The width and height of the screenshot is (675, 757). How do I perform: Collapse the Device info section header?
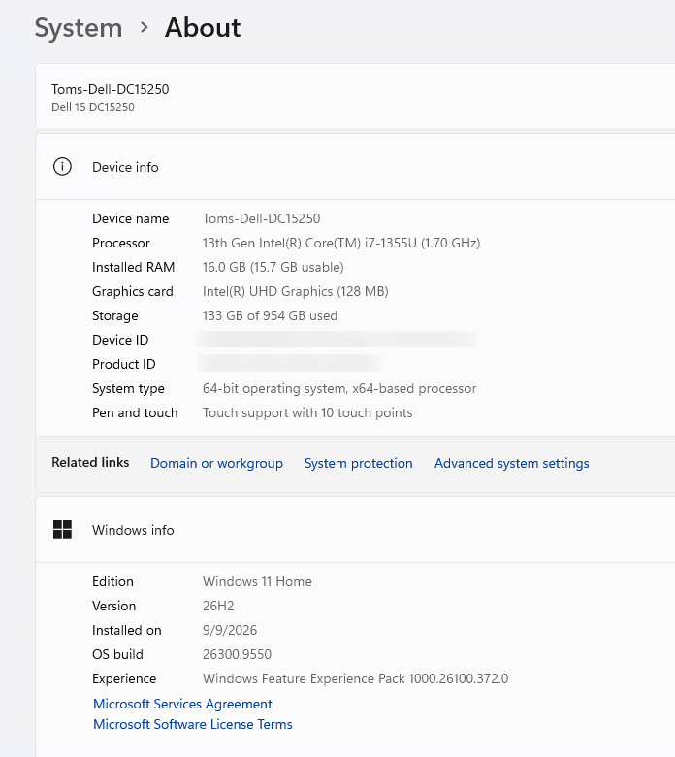[x=355, y=167]
